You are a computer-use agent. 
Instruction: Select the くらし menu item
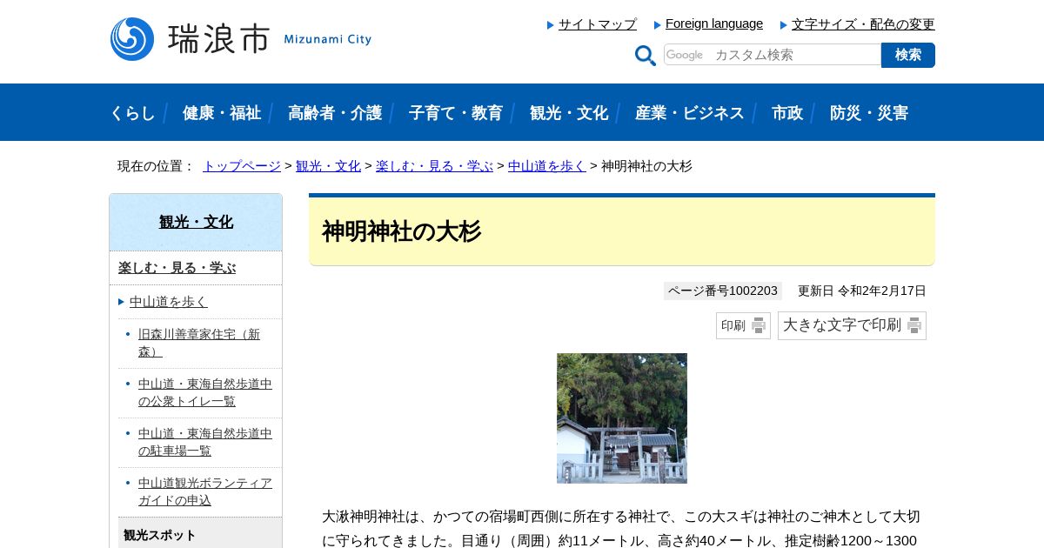click(x=132, y=112)
